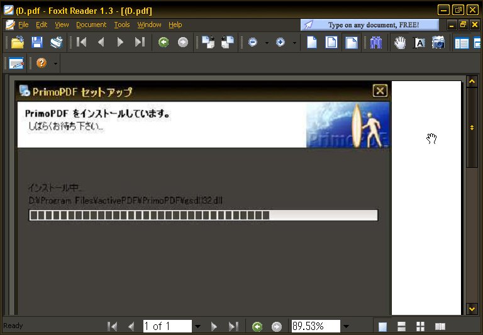Go to next page in top toolbar
483x335 pixels.
[x=120, y=42]
